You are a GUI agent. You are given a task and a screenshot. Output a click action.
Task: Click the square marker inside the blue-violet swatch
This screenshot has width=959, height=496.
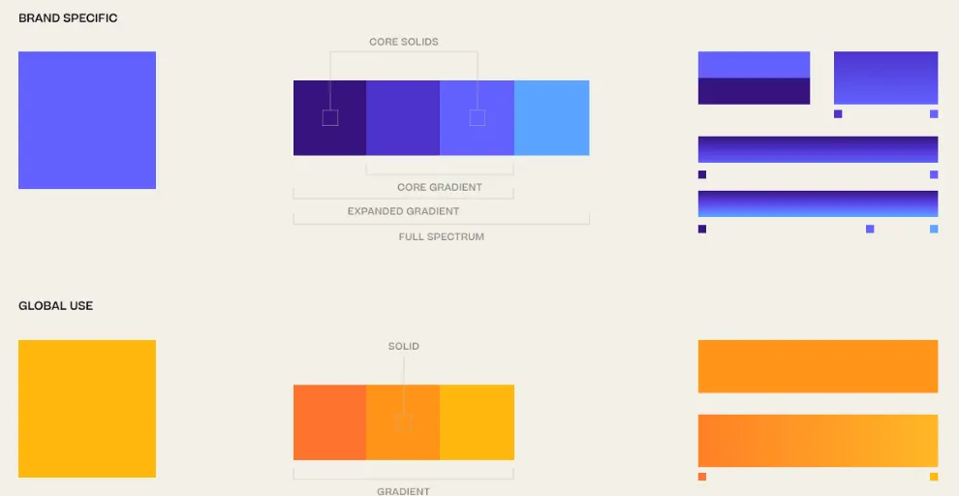(x=478, y=118)
